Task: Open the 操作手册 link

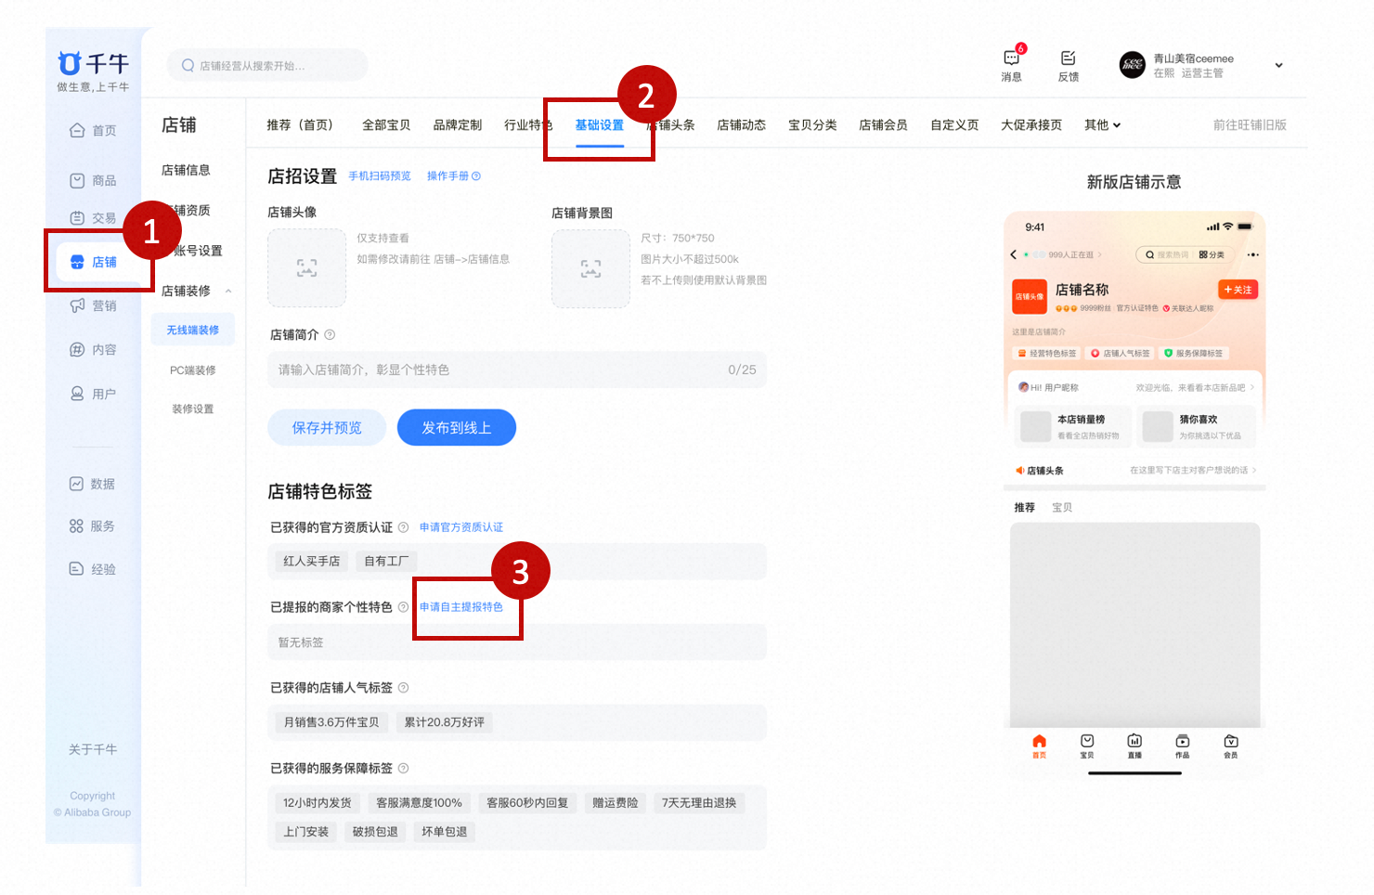Action: tap(454, 176)
